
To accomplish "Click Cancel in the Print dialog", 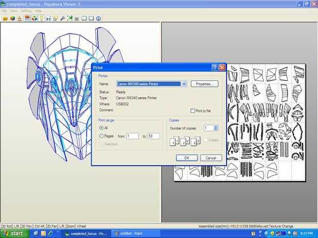I will point(211,158).
